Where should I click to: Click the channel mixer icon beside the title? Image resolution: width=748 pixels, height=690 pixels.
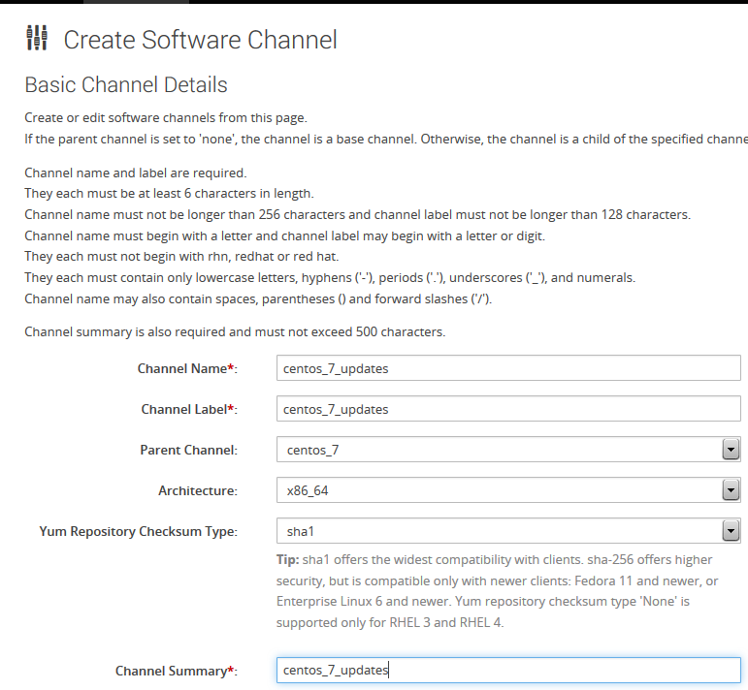pyautogui.click(x=37, y=38)
